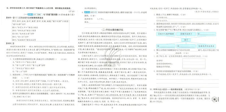The width and height of the screenshot is (226, 112).
Task: Click the '原因' answer line
Action: tap(118, 22)
